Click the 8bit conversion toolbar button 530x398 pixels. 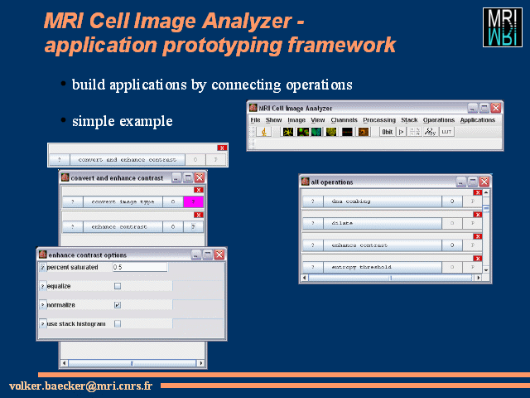coord(388,132)
